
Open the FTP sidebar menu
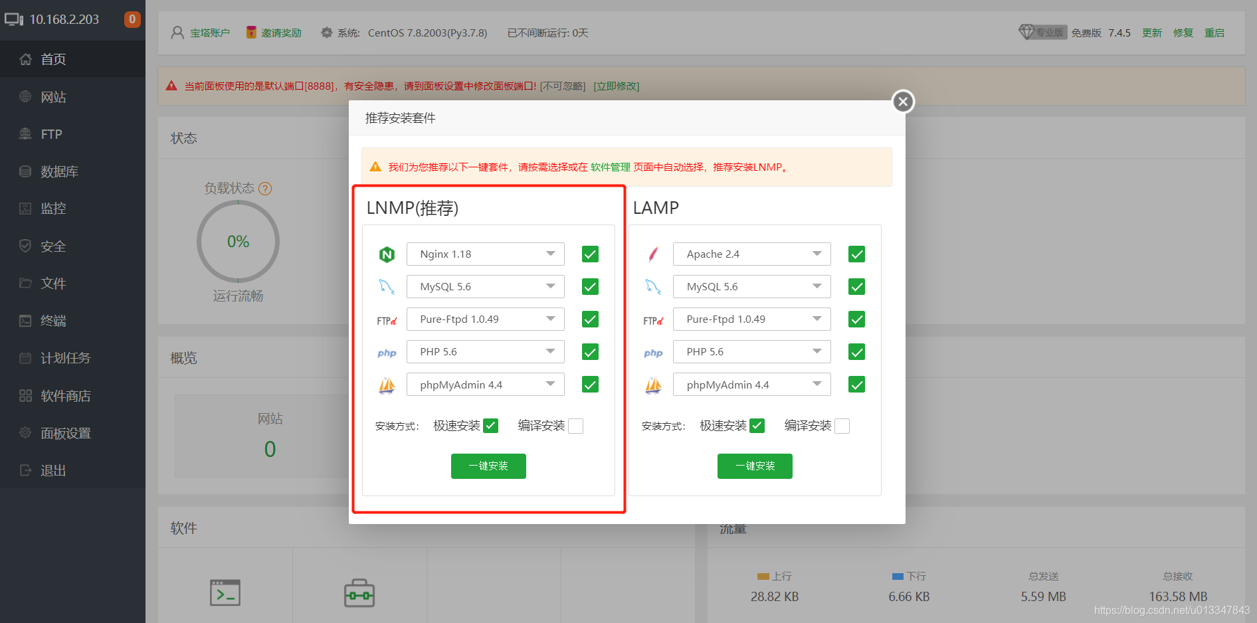tap(72, 134)
